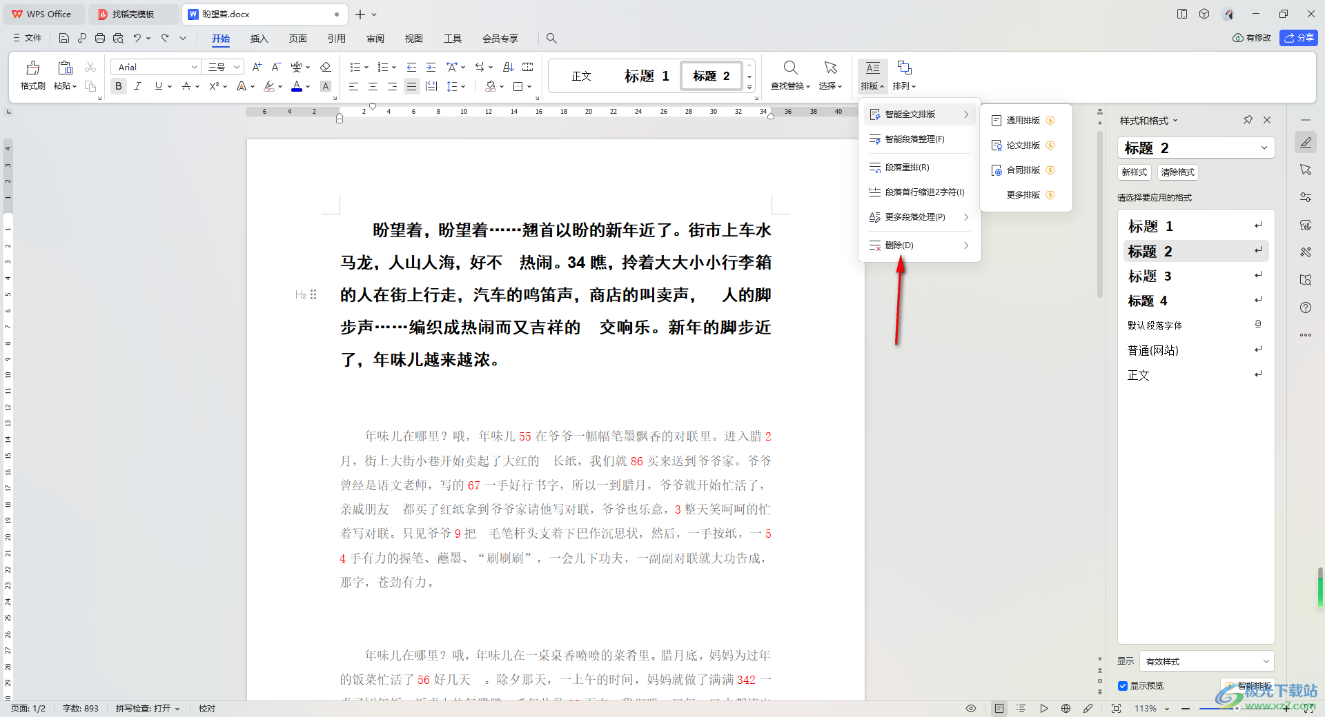Switch to the 视图 ribbon tab
The height and width of the screenshot is (717, 1325).
(x=414, y=39)
